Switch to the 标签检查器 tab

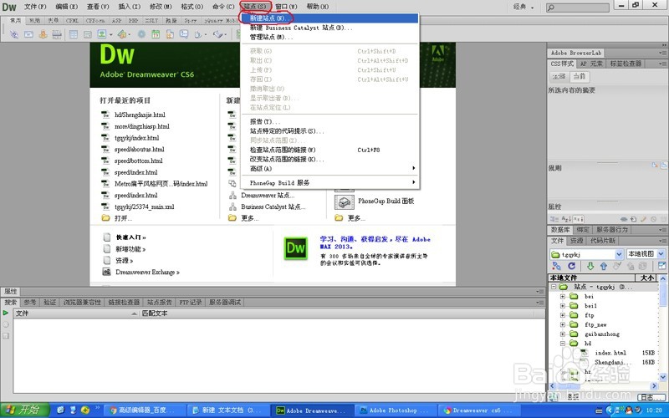pos(626,64)
